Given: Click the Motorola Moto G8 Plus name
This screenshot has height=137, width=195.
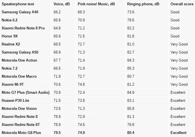Looking at the screenshot, I should pyautogui.click(x=21, y=133).
